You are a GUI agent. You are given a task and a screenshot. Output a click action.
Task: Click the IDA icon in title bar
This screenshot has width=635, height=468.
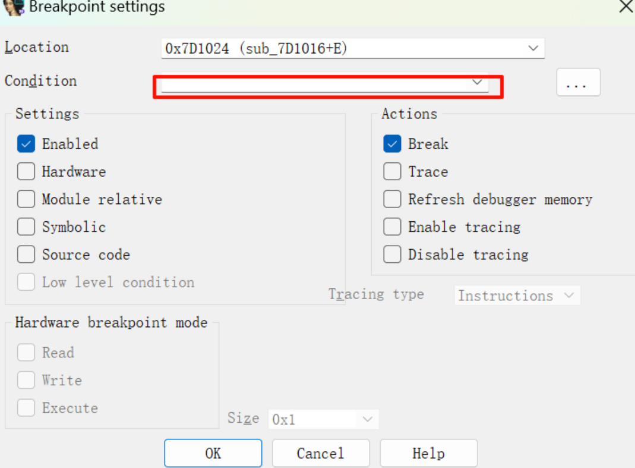pos(14,7)
